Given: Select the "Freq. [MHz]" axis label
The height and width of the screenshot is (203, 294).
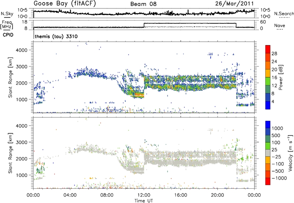Looking at the screenshot, I should coord(7,25).
